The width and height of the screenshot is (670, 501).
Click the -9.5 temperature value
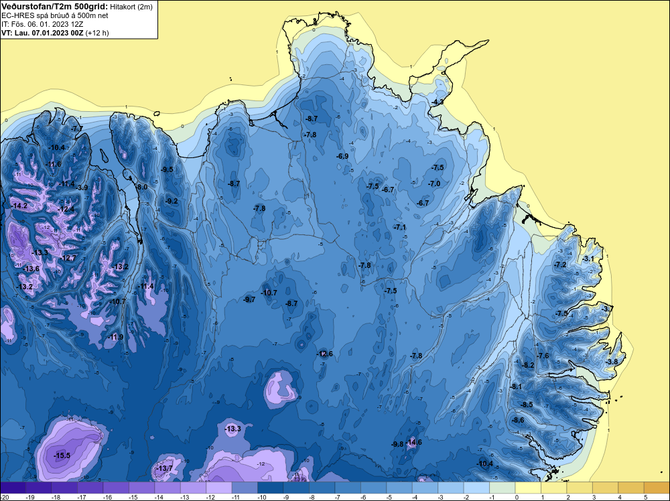pyautogui.click(x=167, y=169)
